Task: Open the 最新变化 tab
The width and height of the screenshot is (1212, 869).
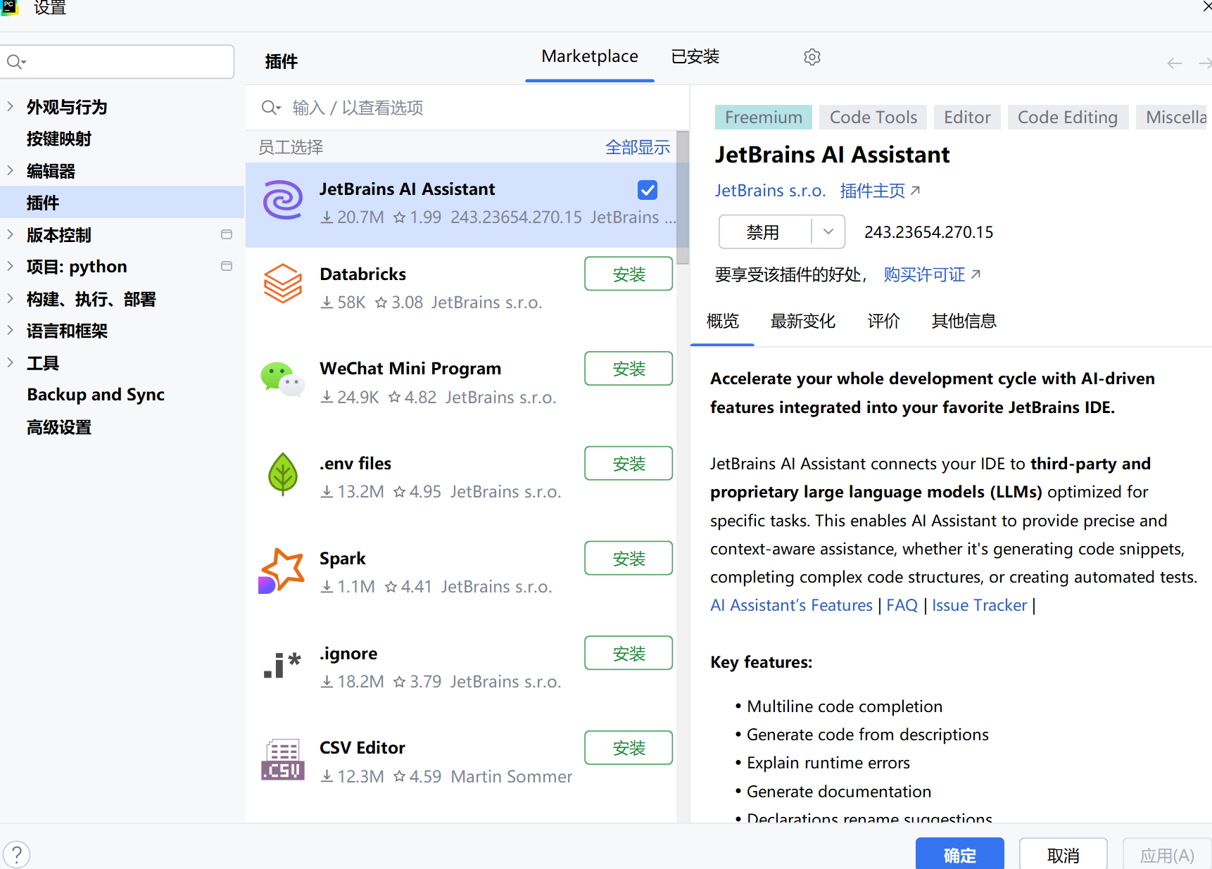Action: [803, 321]
